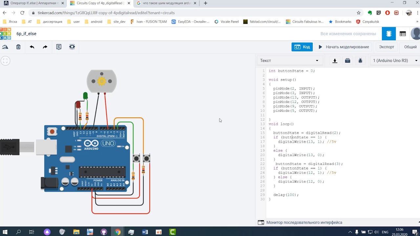Go back in browser history
Image resolution: width=420 pixels, height=236 pixels.
coord(5,13)
